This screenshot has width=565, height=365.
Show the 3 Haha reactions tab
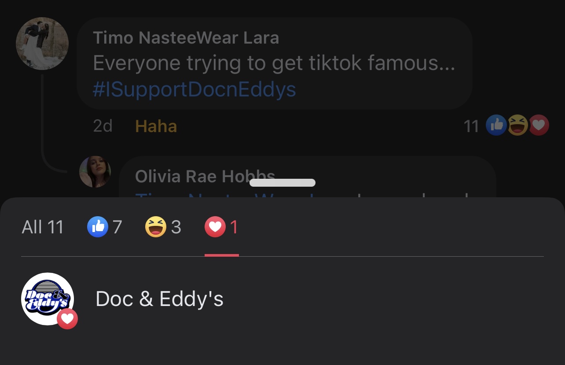[163, 227]
